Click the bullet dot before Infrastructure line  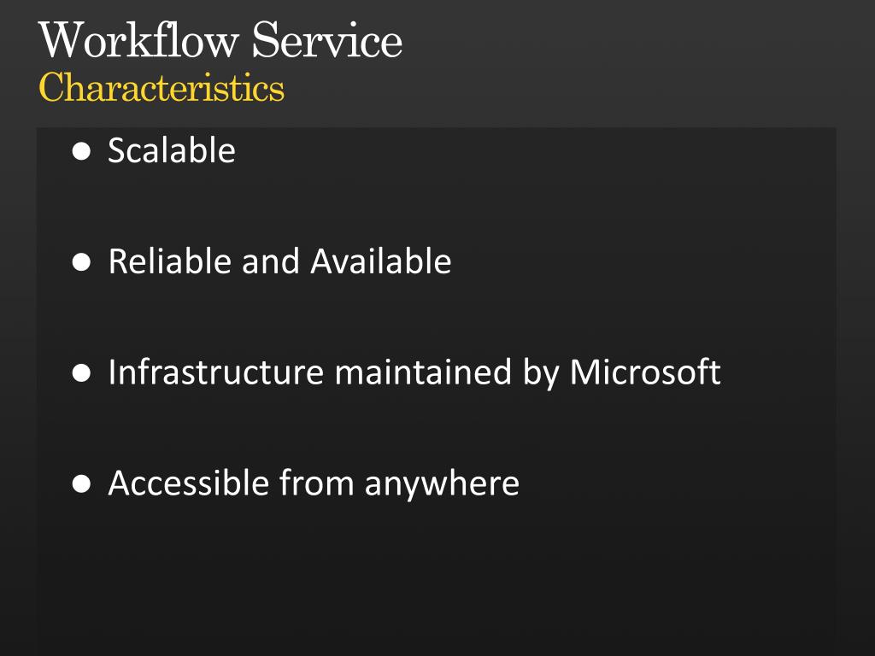[x=81, y=373]
